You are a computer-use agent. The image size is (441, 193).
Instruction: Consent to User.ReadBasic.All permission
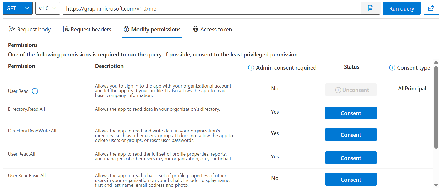pos(351,179)
